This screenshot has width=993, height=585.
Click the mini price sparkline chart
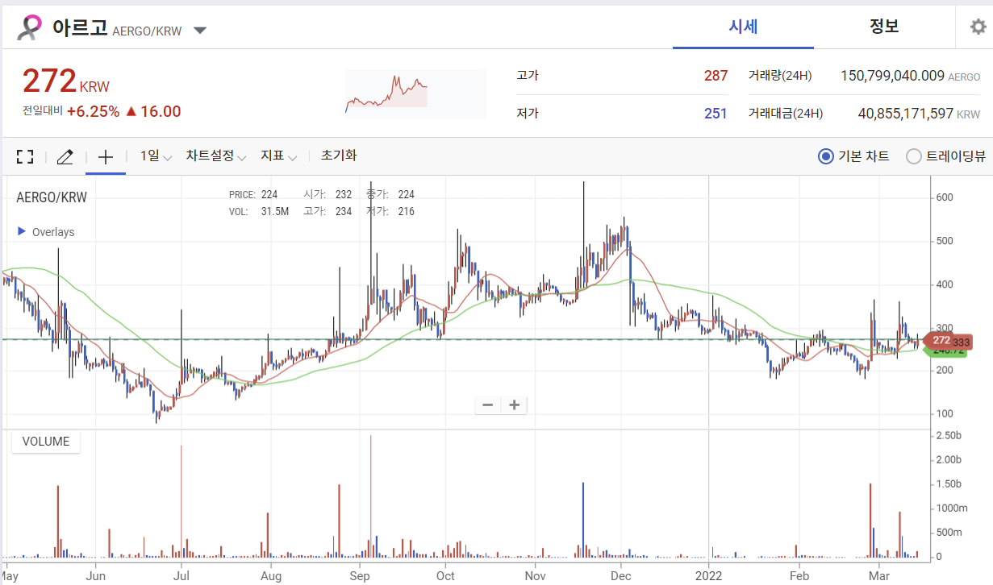click(x=415, y=93)
